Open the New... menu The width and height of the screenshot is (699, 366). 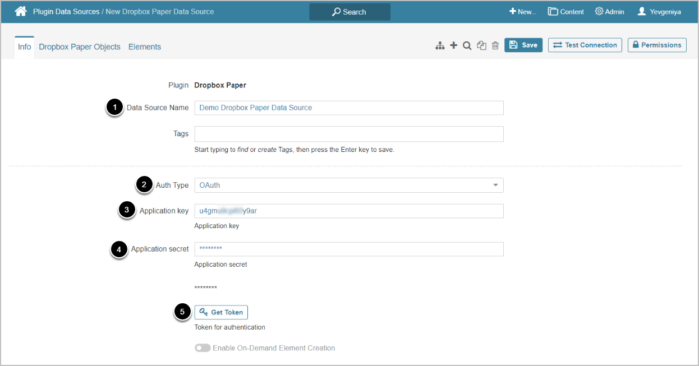pyautogui.click(x=522, y=12)
